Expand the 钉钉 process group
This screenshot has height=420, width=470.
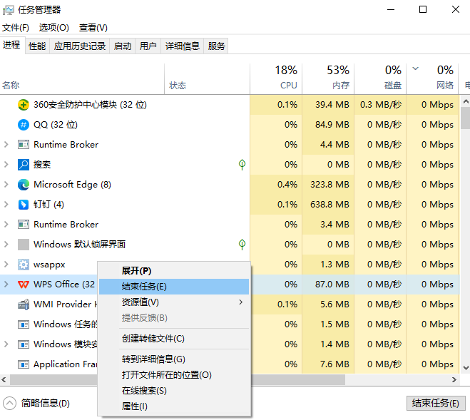[x=6, y=205]
